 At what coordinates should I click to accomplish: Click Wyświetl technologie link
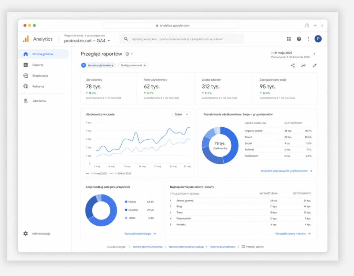140,234
